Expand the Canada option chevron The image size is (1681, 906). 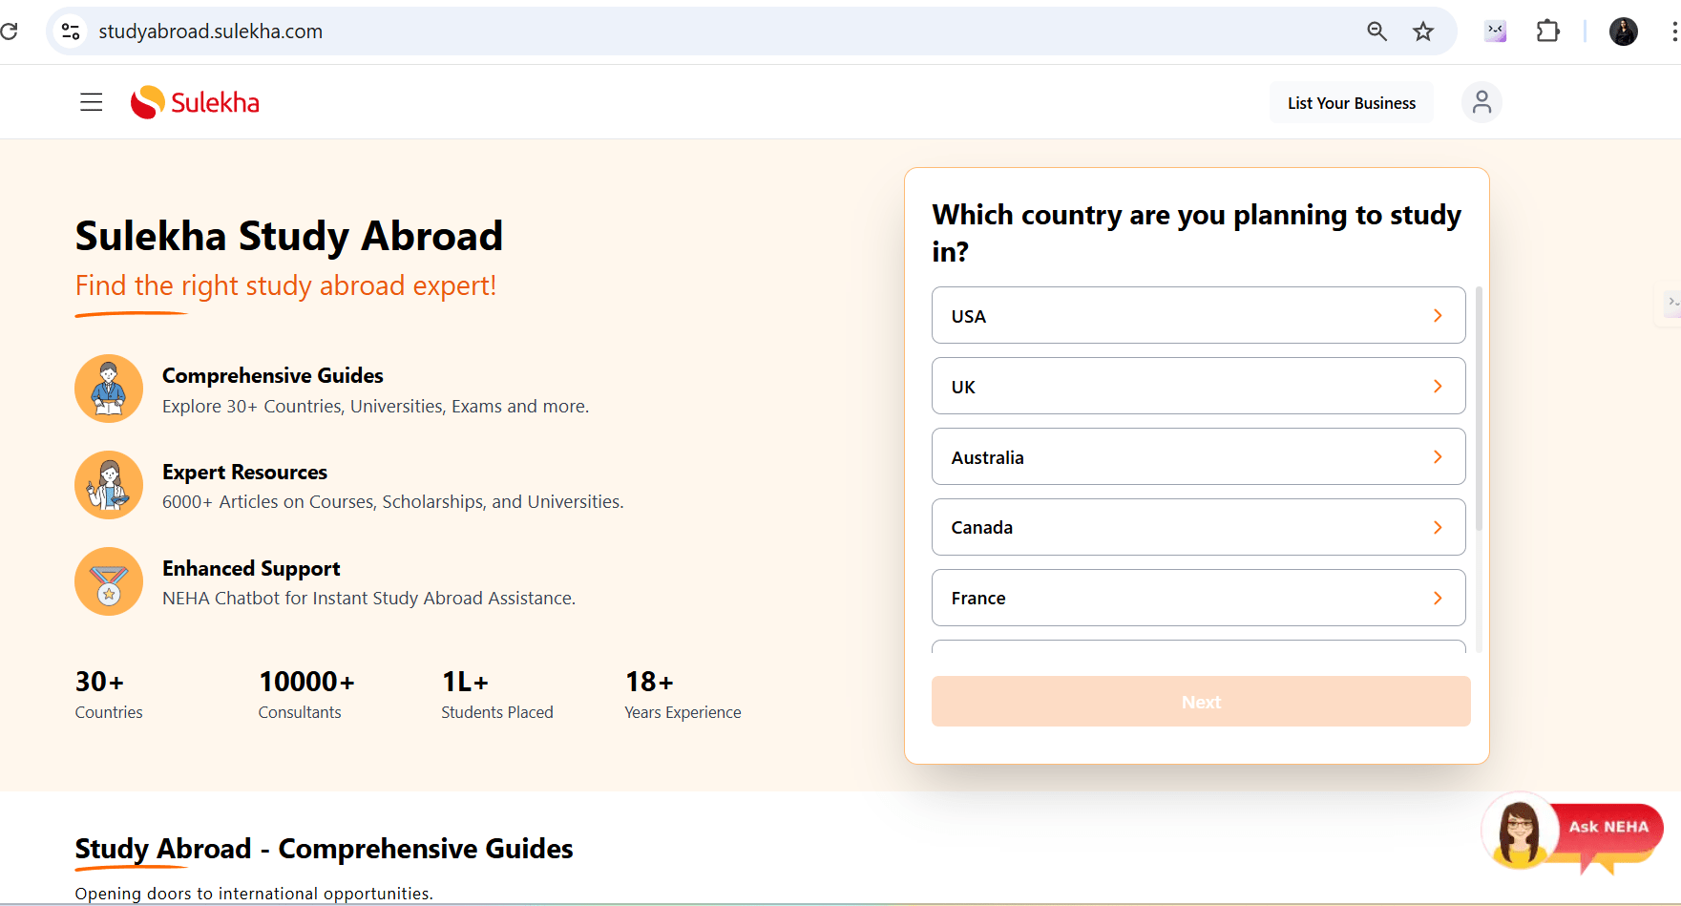(1438, 528)
